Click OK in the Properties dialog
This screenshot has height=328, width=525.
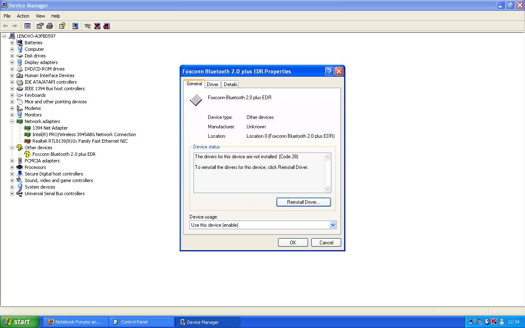293,242
